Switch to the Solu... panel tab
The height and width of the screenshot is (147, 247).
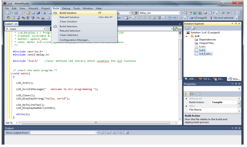[234, 79]
